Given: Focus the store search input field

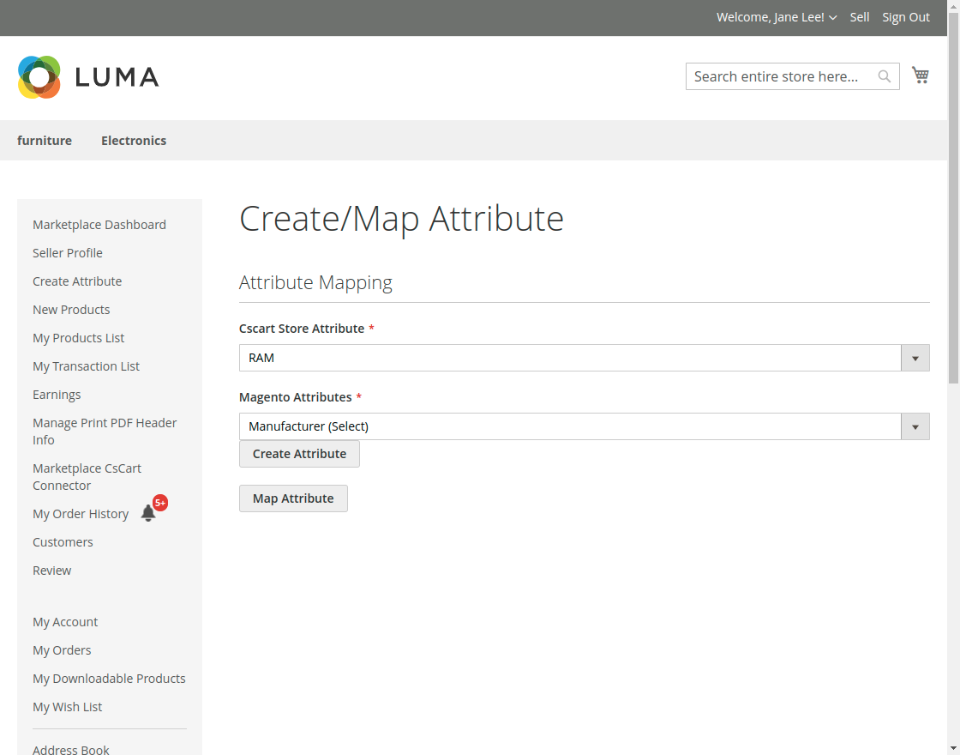Looking at the screenshot, I should [x=782, y=77].
